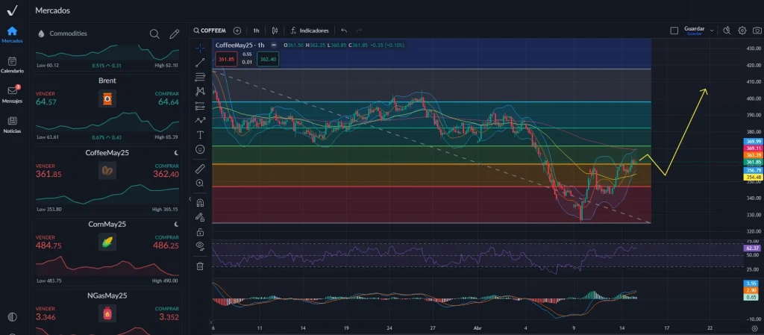The height and width of the screenshot is (335, 764).
Task: Click the redo arrow in chart toolbar
Action: tap(359, 30)
